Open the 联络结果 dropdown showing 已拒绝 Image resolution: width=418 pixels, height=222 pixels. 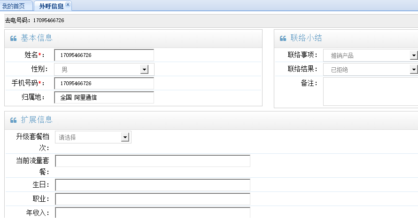click(413, 70)
